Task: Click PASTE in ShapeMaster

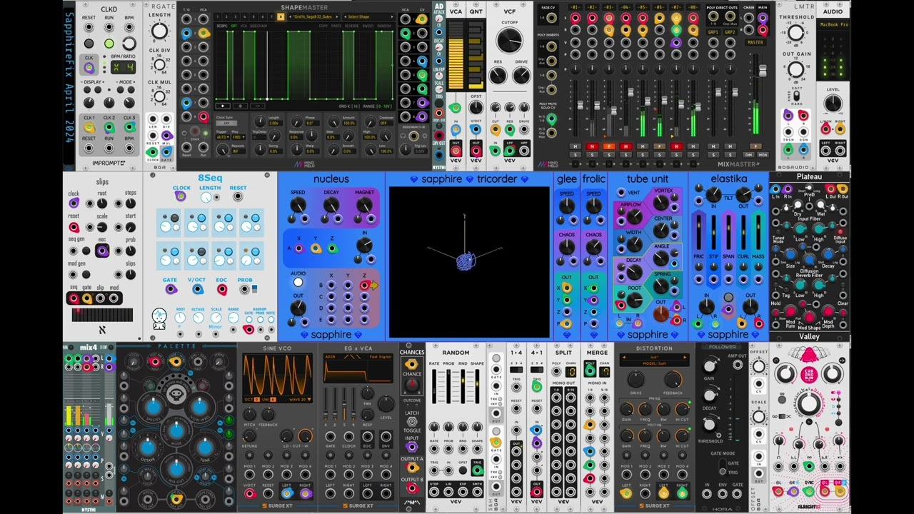Action: coord(336,26)
